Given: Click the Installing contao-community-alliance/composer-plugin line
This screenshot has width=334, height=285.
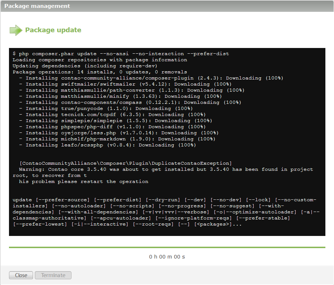Looking at the screenshot, I should coord(151,78).
